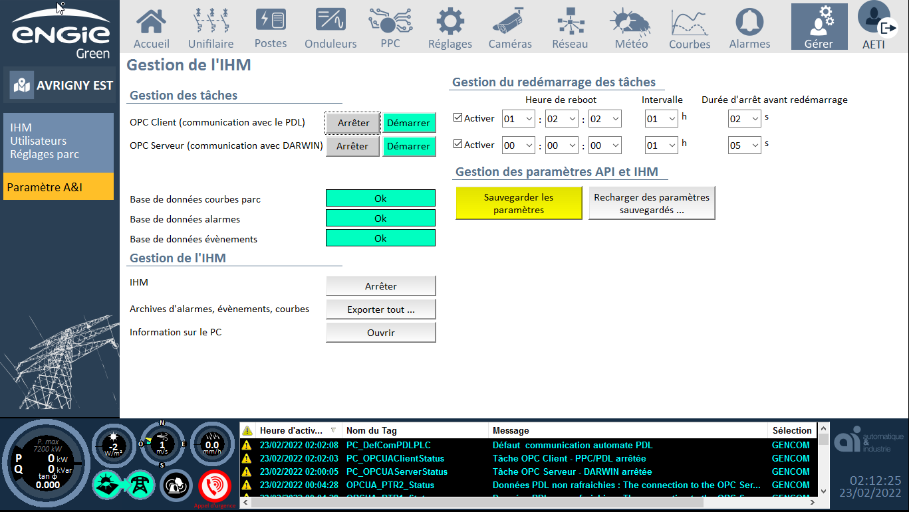Screen dimensions: 909x512
Task: Click the red emergency call icon
Action: coord(215,485)
